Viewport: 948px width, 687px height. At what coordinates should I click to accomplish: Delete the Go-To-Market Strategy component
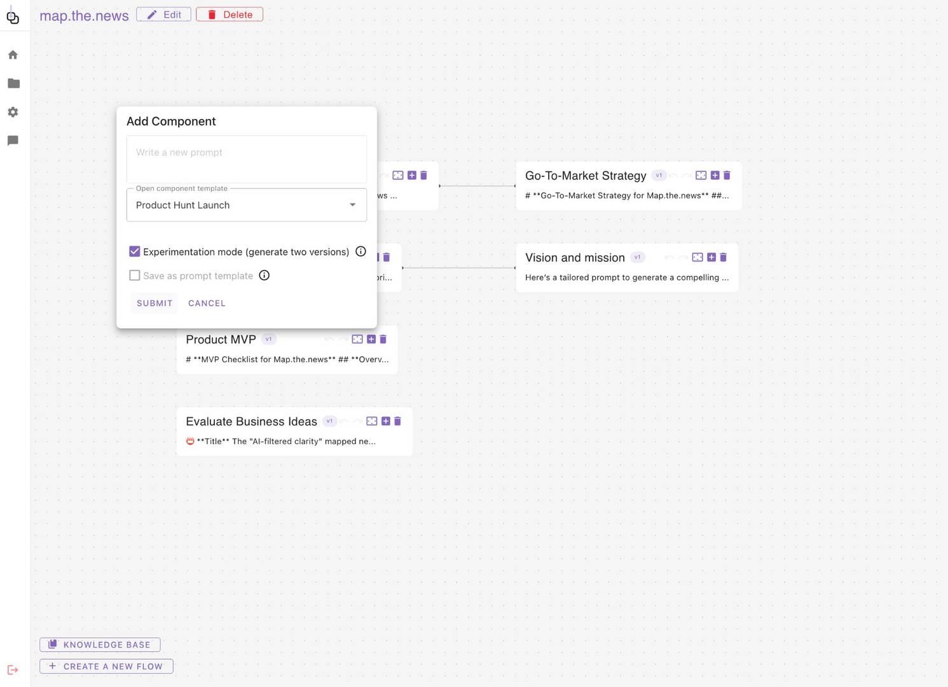(x=727, y=176)
